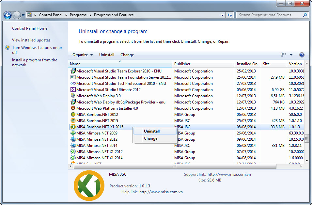Click the search magnifier icon
Screen dimensions: 312x205
click(304, 15)
